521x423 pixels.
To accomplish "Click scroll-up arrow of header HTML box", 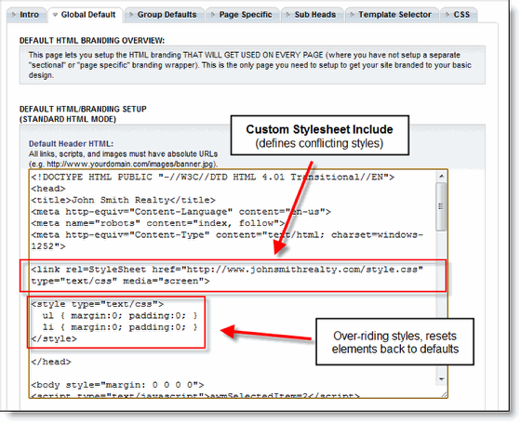I will point(441,177).
